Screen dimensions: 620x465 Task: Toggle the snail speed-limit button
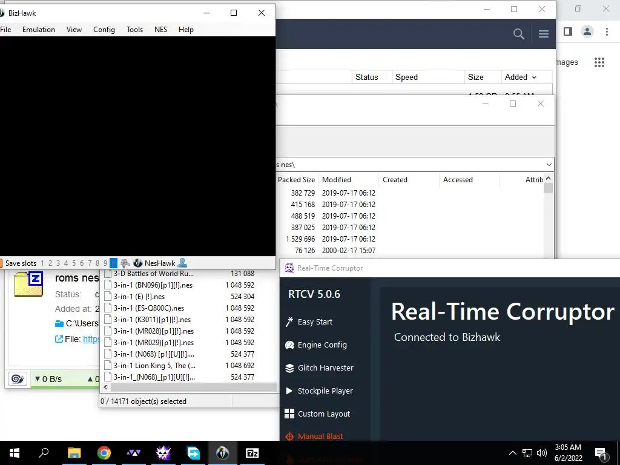18,379
